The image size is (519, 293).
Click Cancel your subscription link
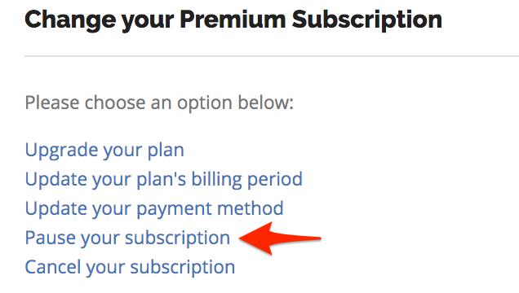click(130, 267)
